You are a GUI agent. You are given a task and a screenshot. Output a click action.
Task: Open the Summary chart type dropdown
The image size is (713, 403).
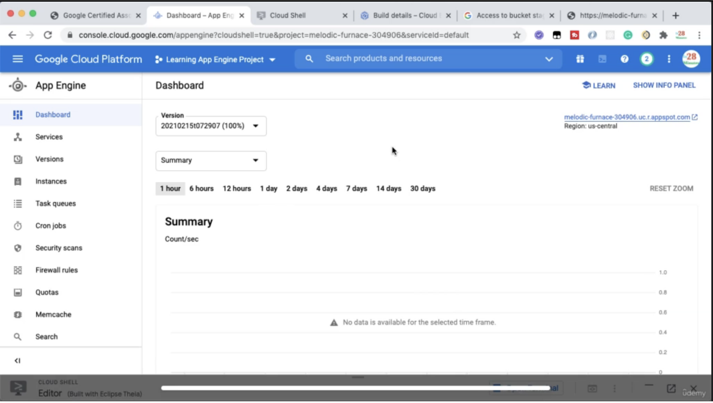[211, 161]
